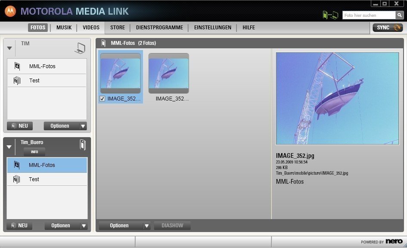Switch to the MUSIK tab

[x=64, y=28]
